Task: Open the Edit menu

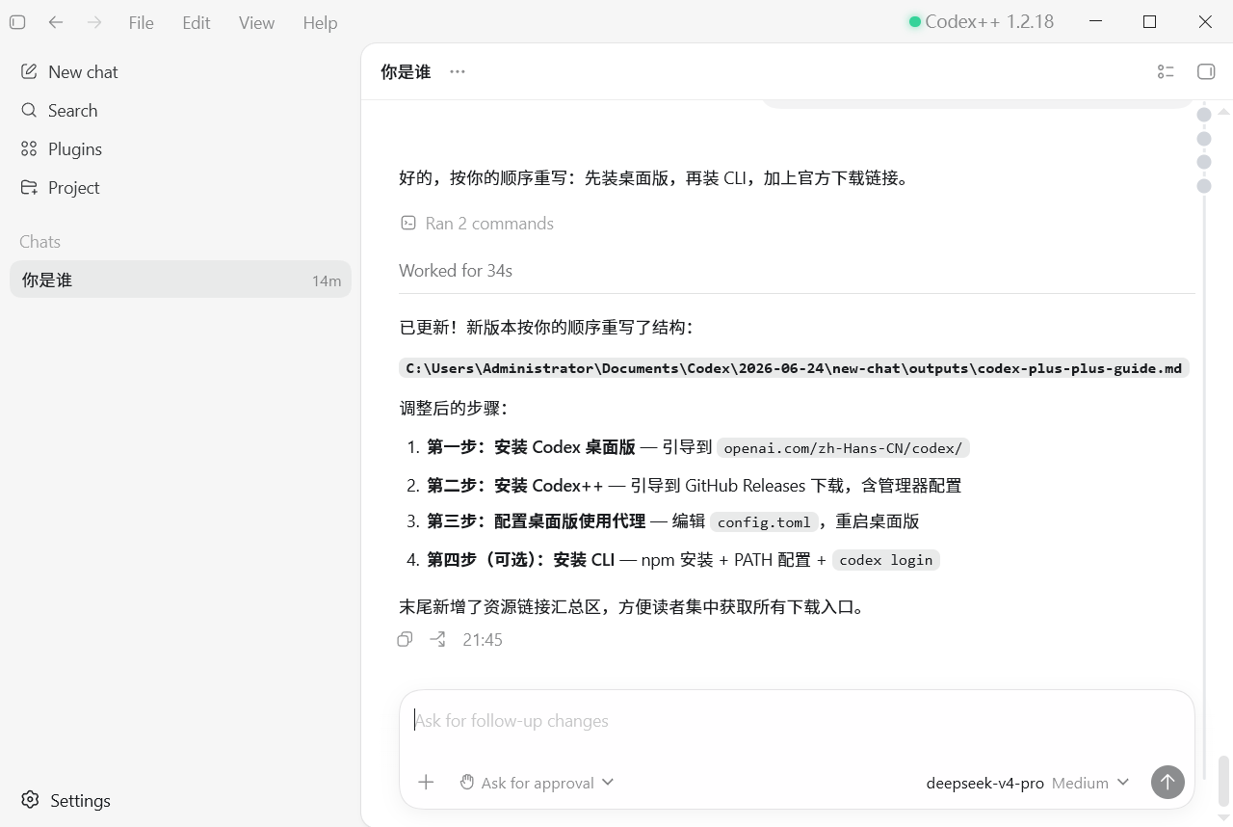Action: [197, 22]
